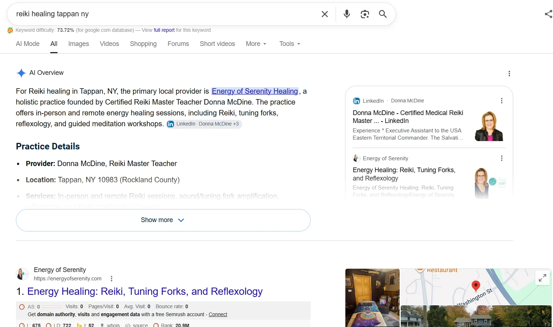Open the AI Overview three-dot options menu
This screenshot has height=327, width=553.
click(509, 73)
